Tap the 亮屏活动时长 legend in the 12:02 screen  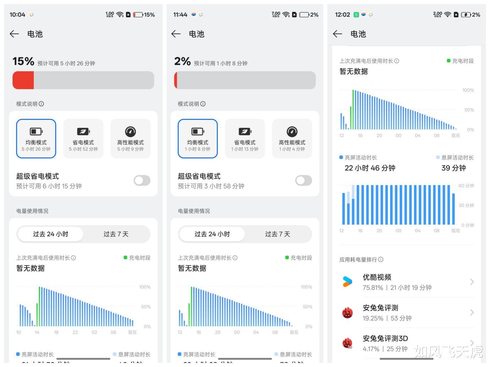click(x=358, y=158)
